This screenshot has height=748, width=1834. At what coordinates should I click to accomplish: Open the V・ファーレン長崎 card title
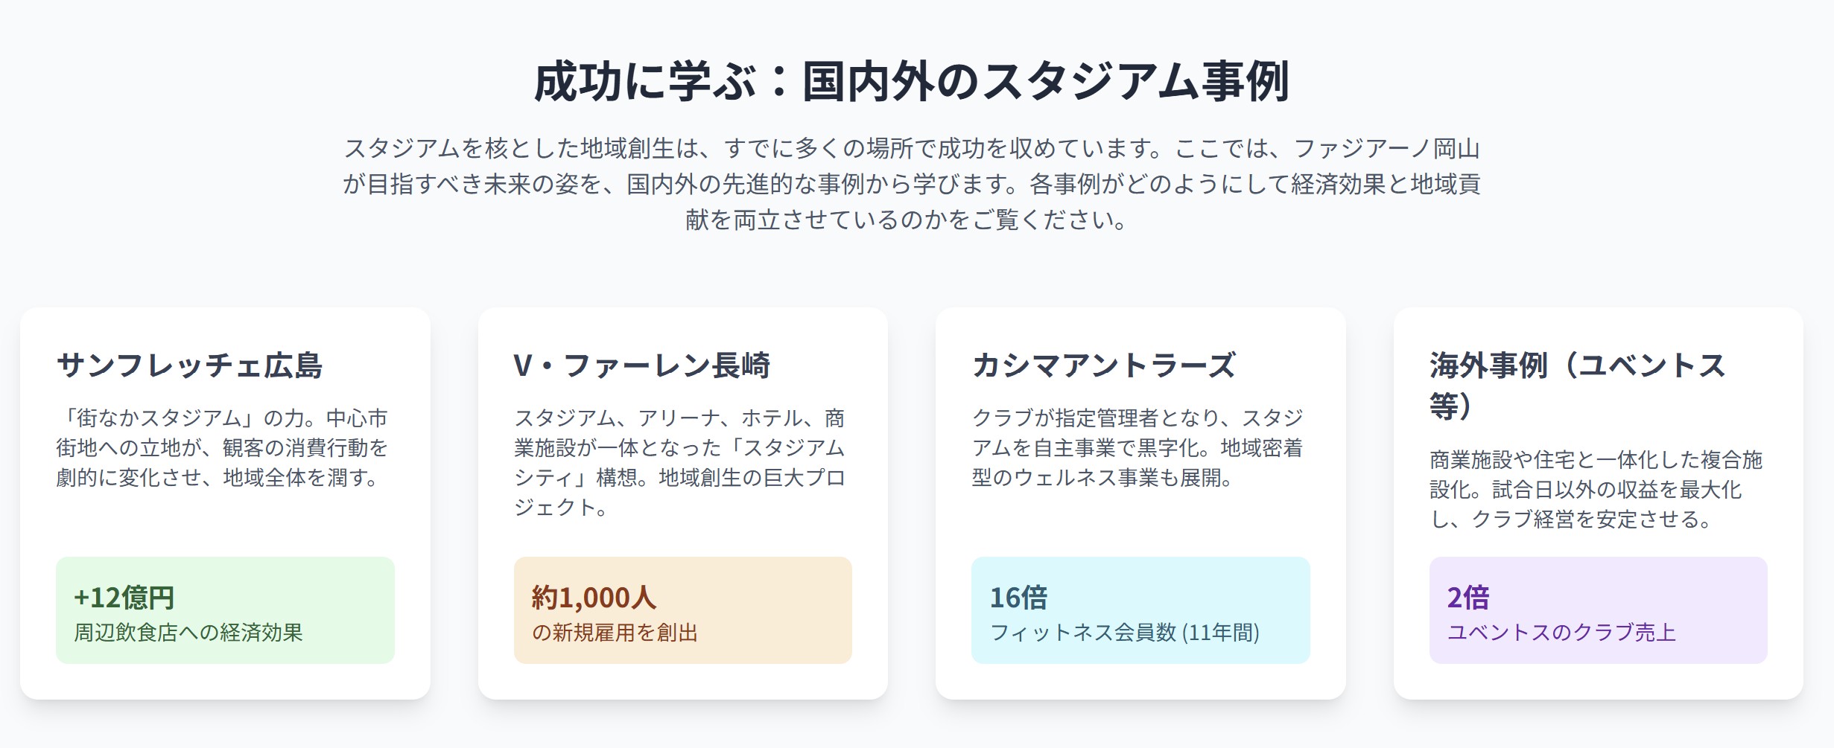[641, 365]
